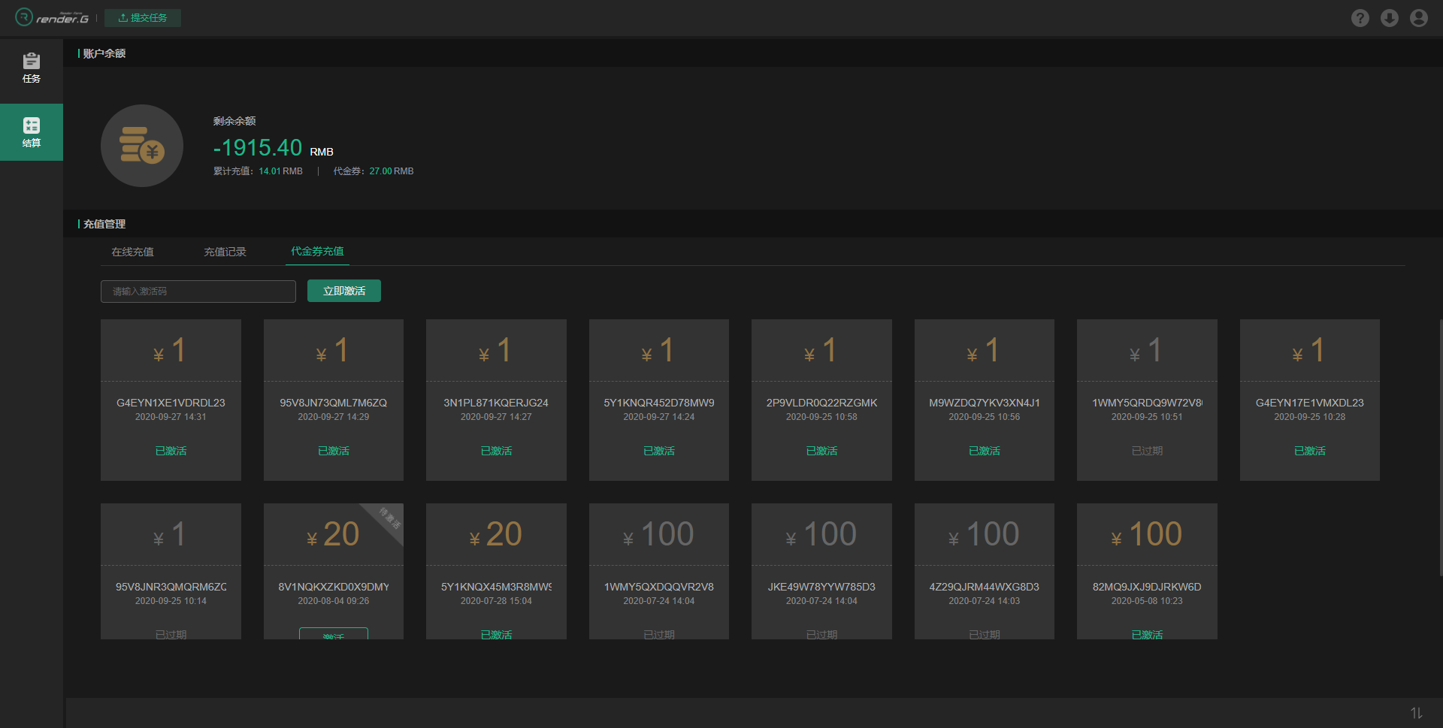This screenshot has width=1443, height=728.
Task: Select voucher card 2P9VLDR0Q22RZGMK
Action: tap(821, 400)
